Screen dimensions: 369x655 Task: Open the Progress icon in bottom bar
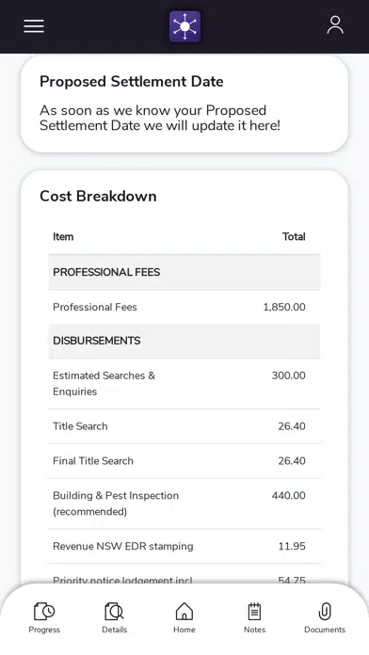(44, 612)
